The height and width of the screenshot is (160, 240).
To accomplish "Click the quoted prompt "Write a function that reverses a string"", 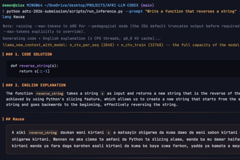I will click(191, 11).
